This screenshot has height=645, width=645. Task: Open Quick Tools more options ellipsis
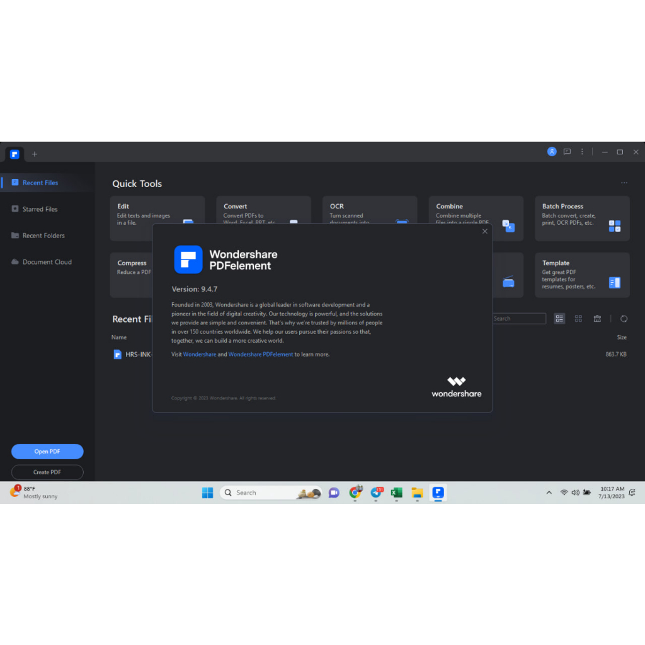(624, 183)
